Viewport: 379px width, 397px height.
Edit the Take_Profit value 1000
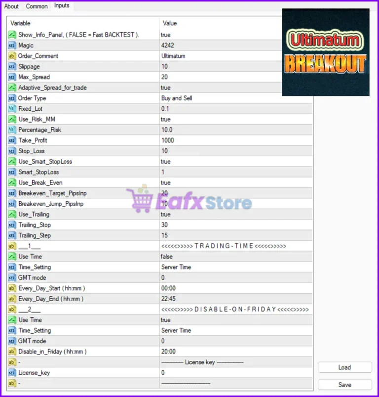[167, 140]
